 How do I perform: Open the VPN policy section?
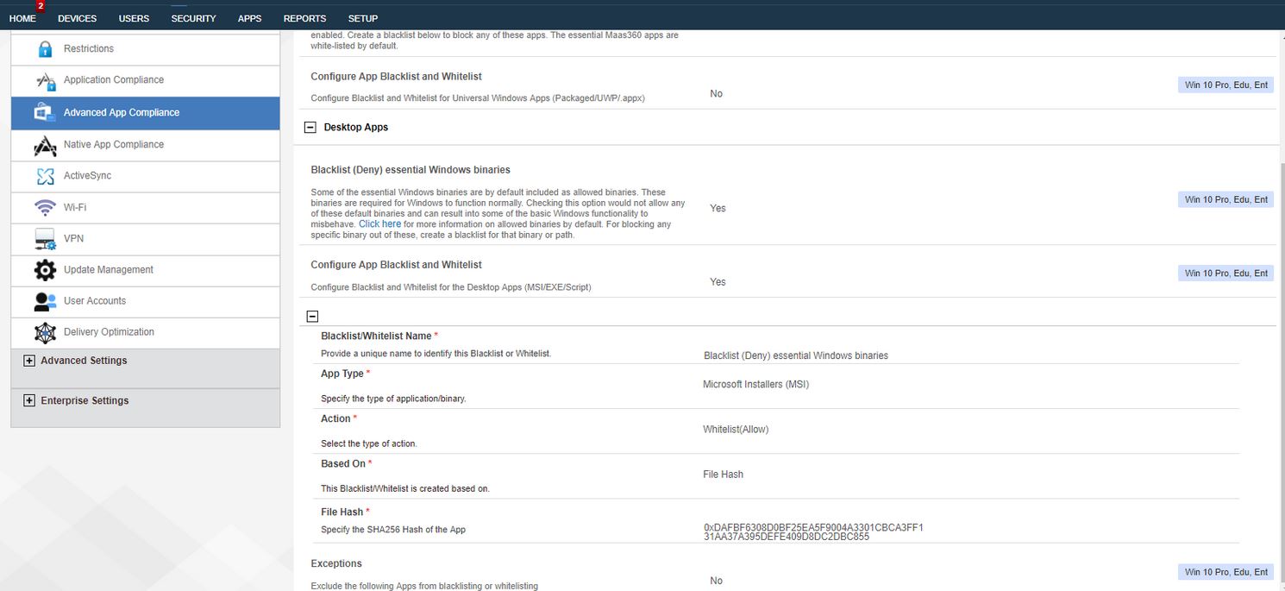click(145, 239)
